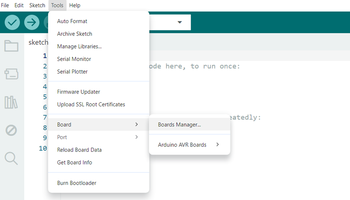350x200 pixels.
Task: Choose Auto Format from Tools menu
Action: [x=99, y=21]
